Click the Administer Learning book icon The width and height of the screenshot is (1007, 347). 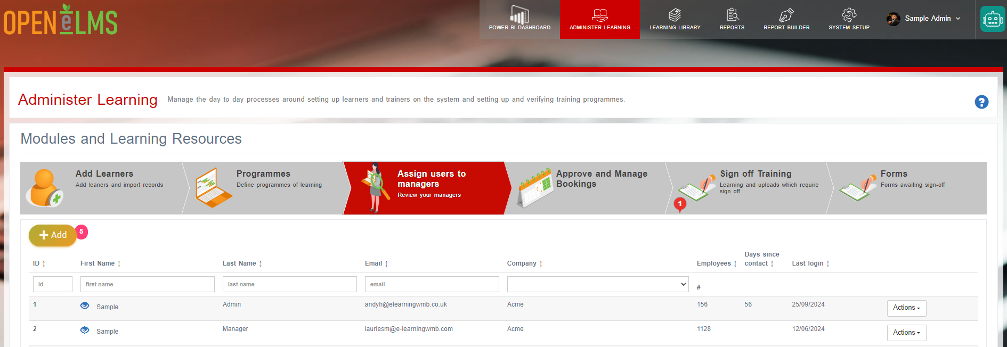[x=600, y=15]
